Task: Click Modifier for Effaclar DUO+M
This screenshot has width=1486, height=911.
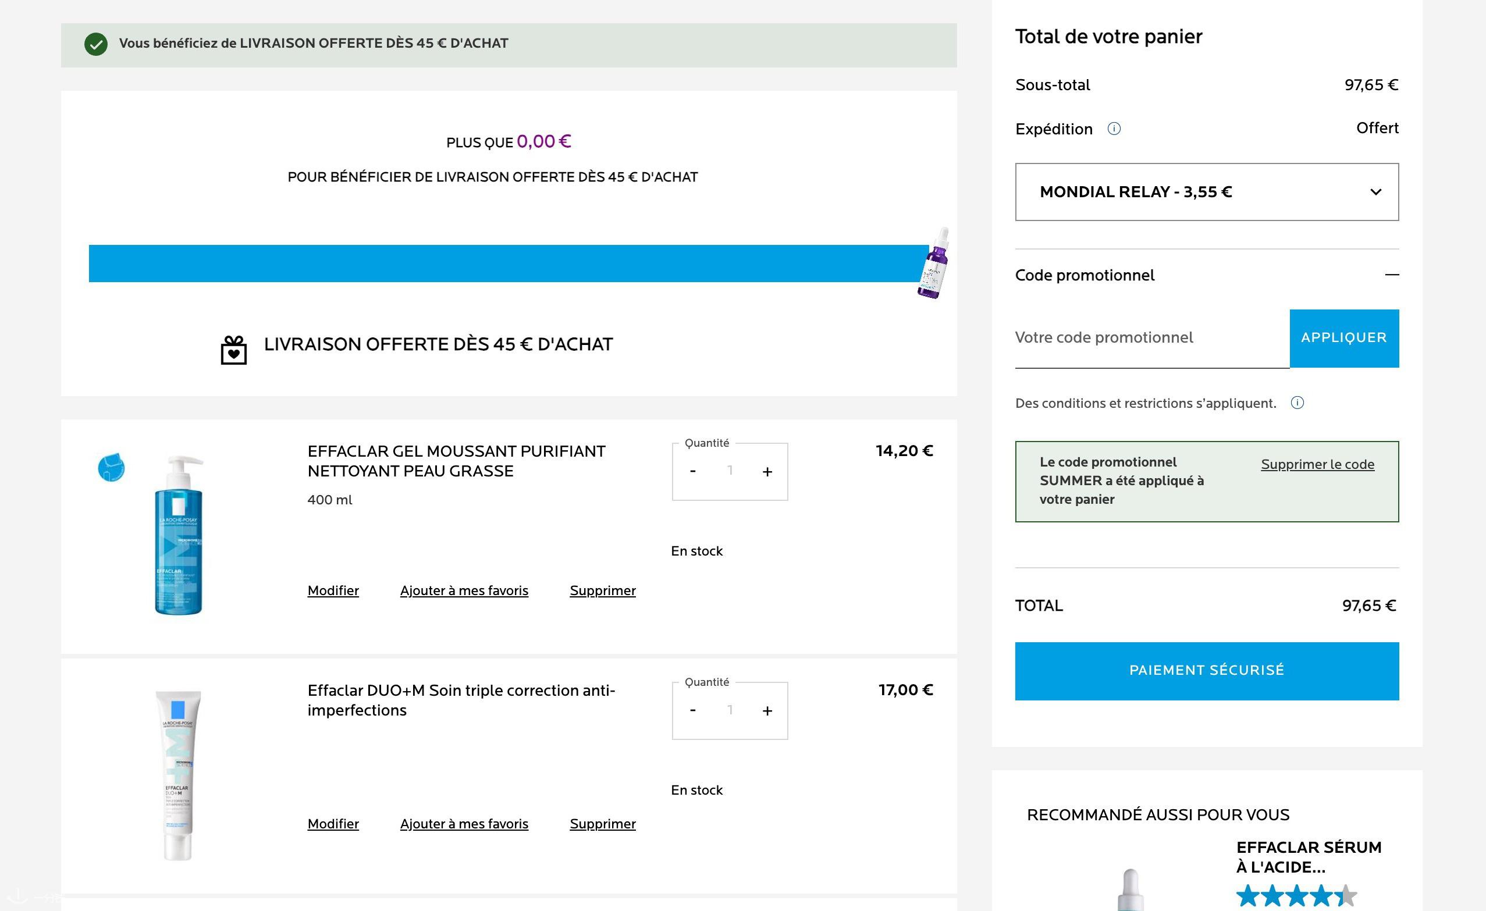Action: coord(333,824)
